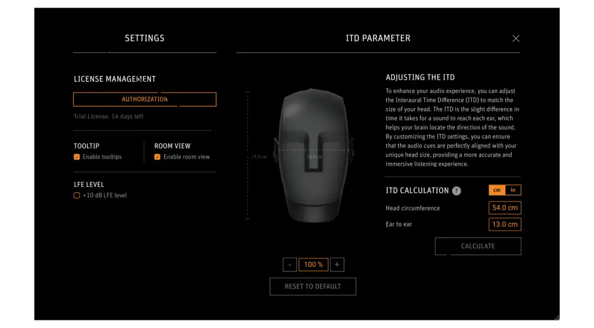This screenshot has height=328, width=594.
Task: Decrease head size with minus button
Action: pos(290,265)
